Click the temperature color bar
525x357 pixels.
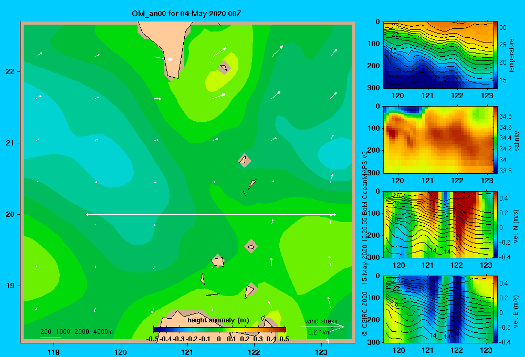tap(496, 55)
